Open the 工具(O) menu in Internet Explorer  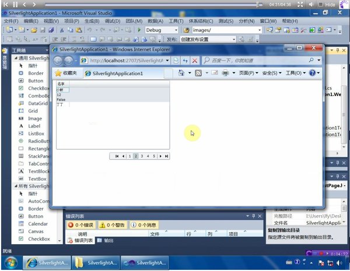pyautogui.click(x=296, y=73)
